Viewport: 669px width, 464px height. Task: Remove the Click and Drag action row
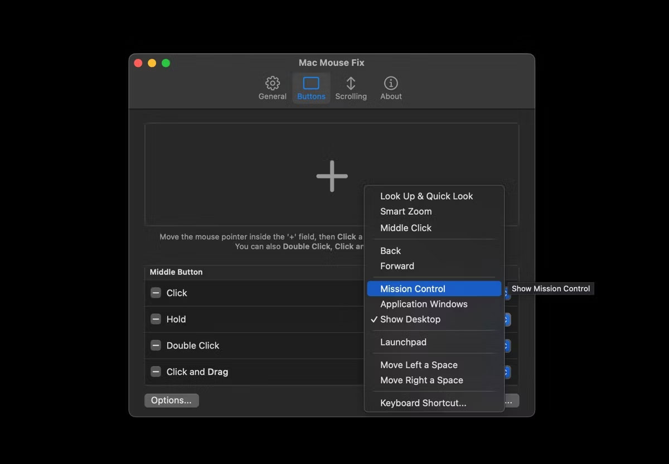coord(155,371)
